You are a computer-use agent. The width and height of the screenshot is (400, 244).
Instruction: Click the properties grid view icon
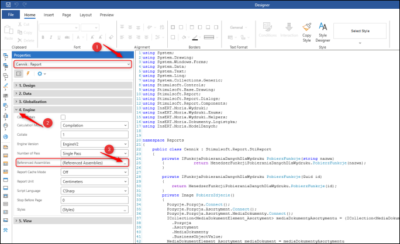(x=18, y=74)
